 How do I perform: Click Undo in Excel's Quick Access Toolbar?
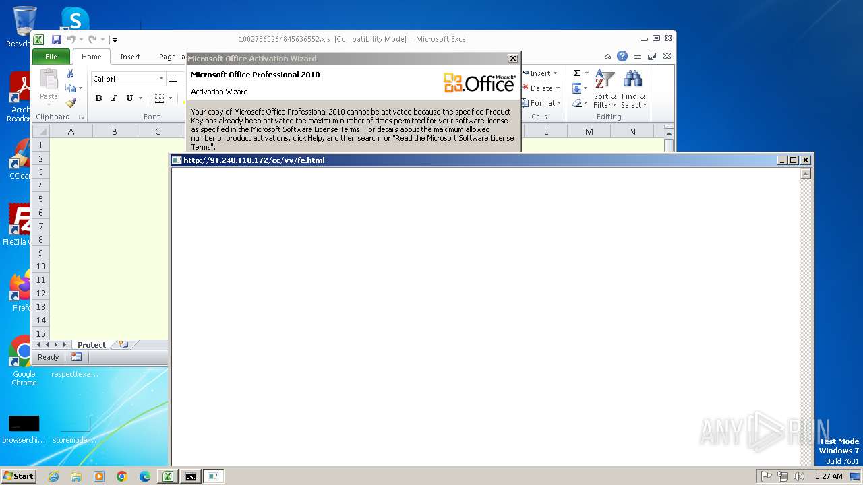[x=71, y=40]
